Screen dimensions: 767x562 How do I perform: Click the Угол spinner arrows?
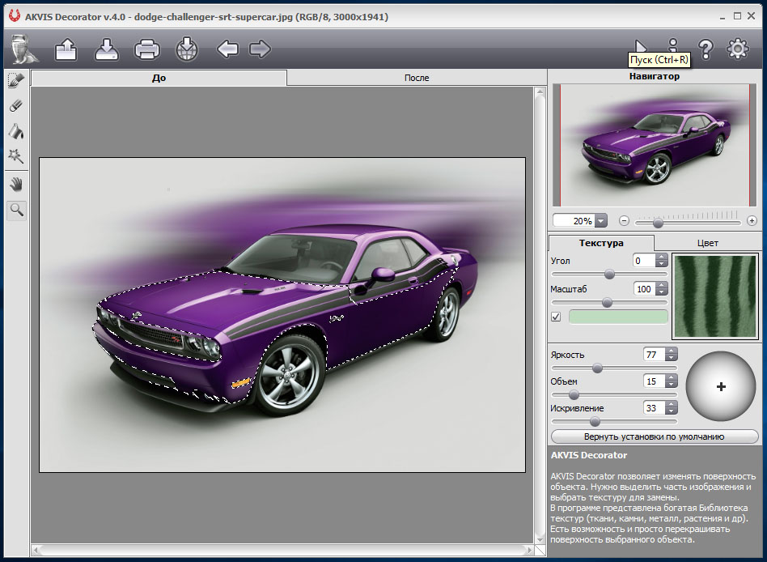661,261
